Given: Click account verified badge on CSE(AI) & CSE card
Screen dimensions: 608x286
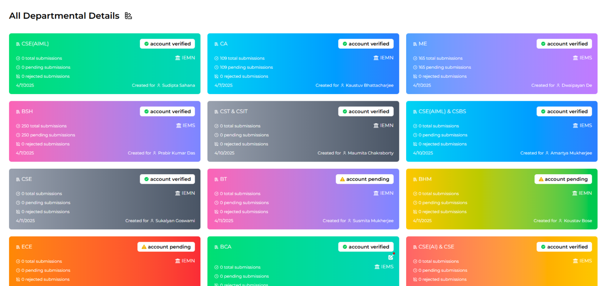Looking at the screenshot, I should [564, 247].
